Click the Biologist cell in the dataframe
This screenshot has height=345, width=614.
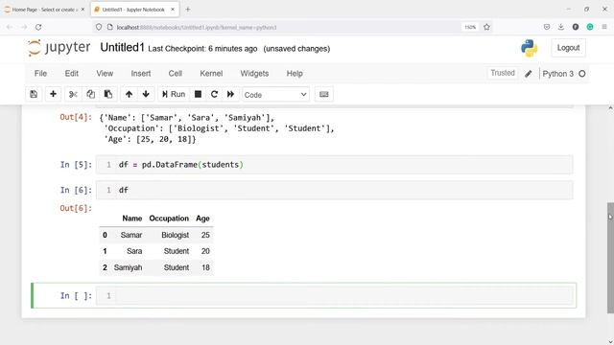coord(175,235)
